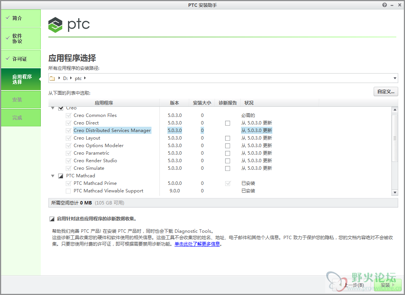Click the D: path segment
This screenshot has width=405, height=295.
65,78
